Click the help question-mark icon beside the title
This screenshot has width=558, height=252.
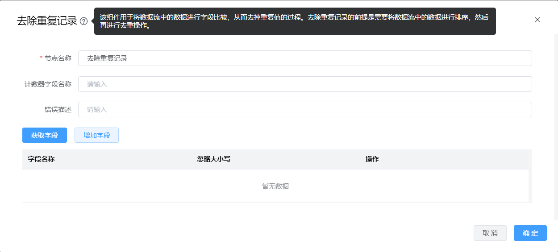(83, 21)
